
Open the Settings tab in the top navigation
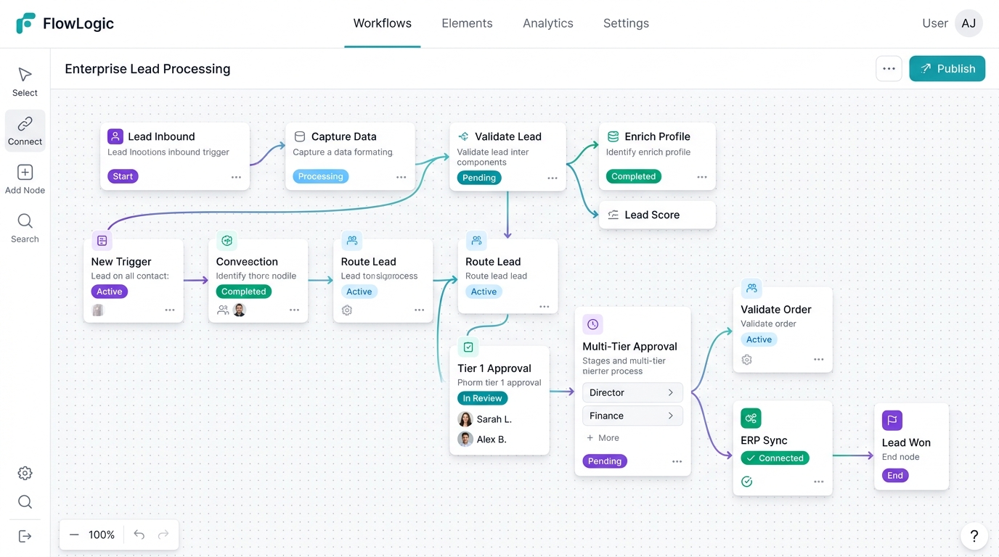626,23
